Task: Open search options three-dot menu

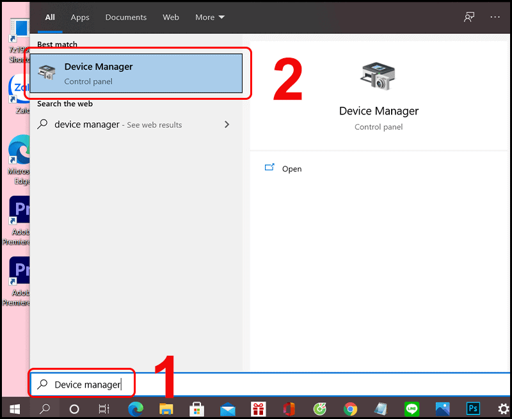Action: point(495,17)
